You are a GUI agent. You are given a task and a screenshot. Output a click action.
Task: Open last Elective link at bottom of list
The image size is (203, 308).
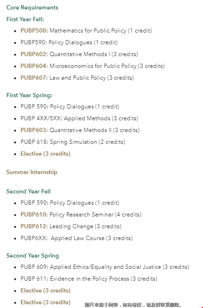coord(45,302)
